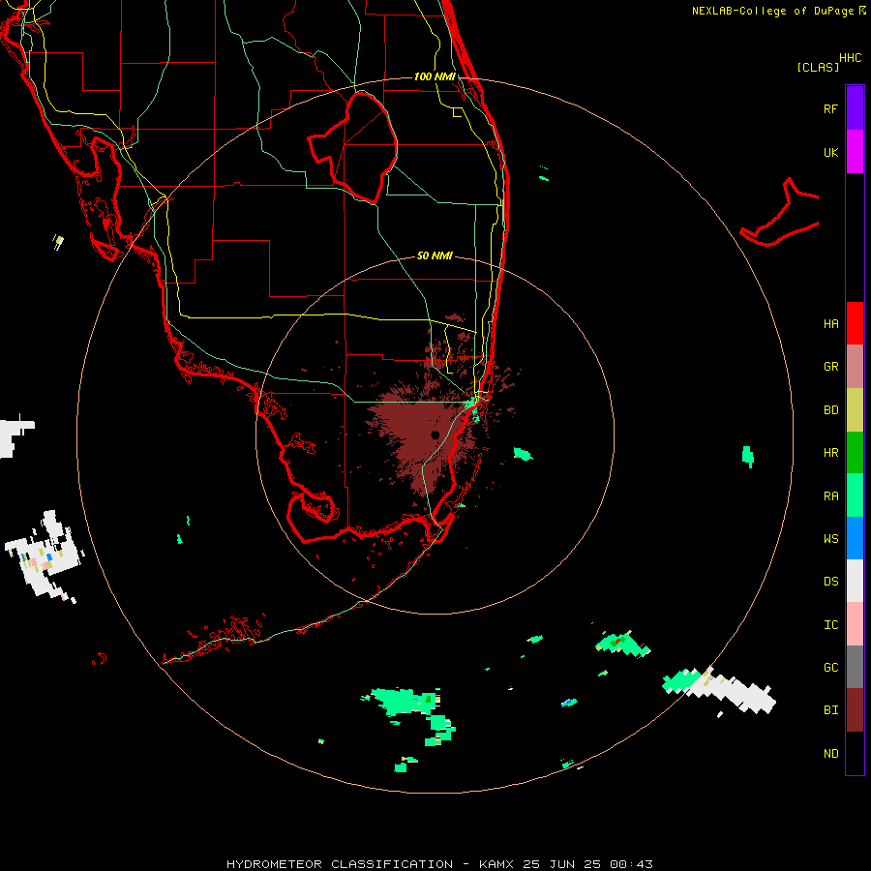This screenshot has width=871, height=871.
Task: Click the black radar site dot at center
Action: (x=435, y=435)
